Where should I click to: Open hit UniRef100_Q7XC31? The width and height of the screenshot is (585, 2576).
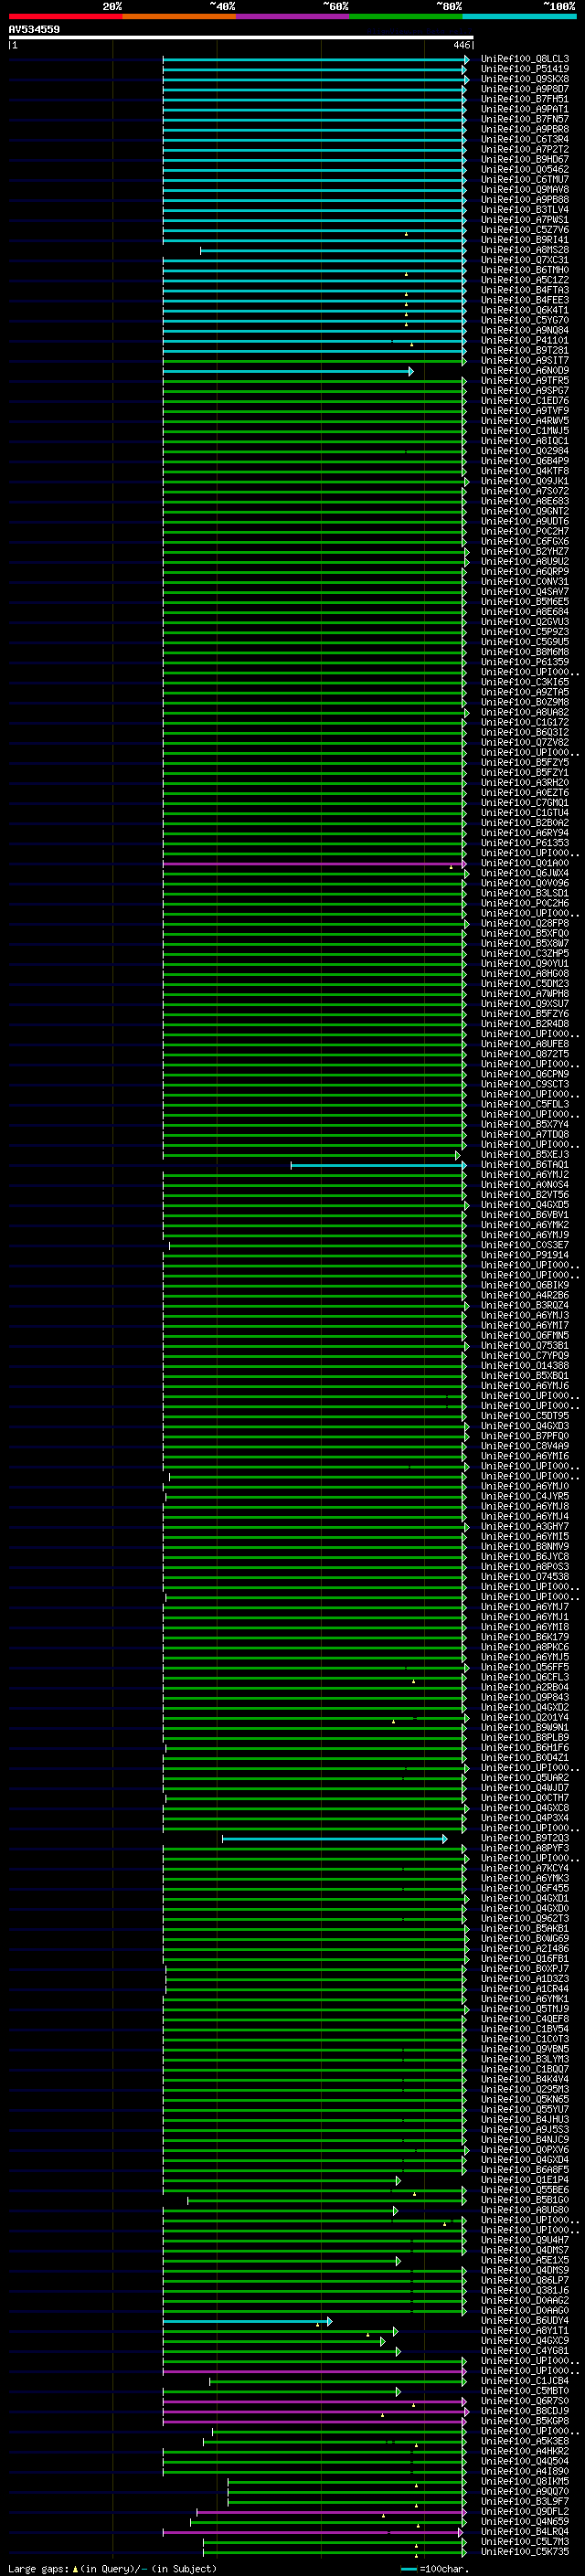click(524, 260)
